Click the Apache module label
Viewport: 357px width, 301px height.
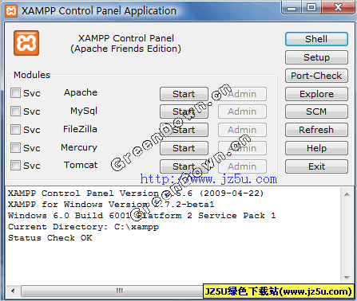coord(81,92)
